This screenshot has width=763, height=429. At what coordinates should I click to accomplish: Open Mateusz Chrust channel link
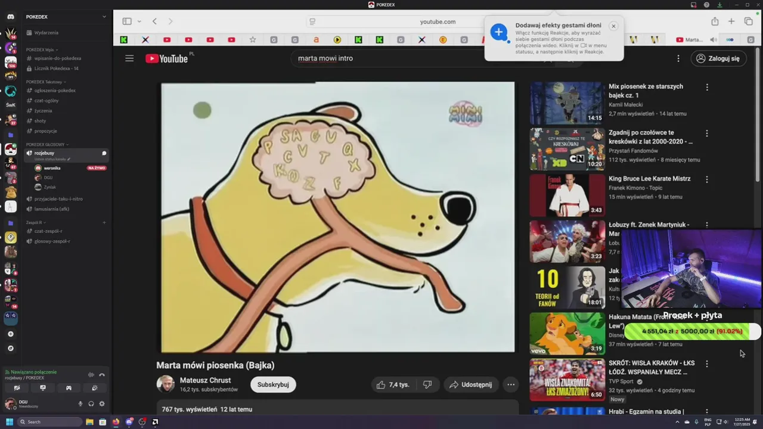(x=205, y=380)
